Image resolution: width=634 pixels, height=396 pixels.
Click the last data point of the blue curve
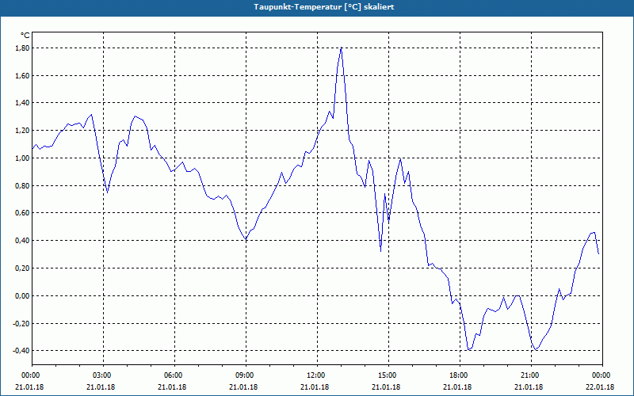coord(598,253)
